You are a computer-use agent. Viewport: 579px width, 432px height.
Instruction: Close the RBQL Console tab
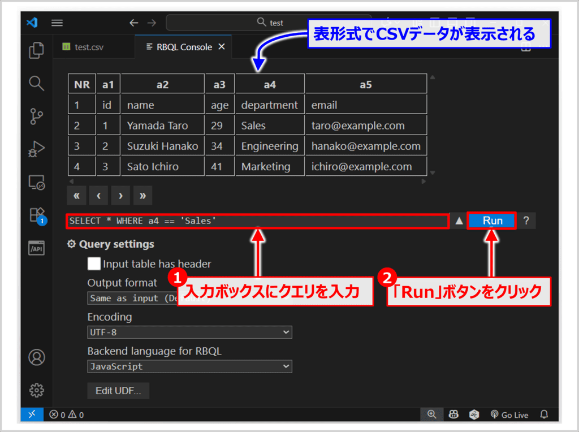pos(221,47)
